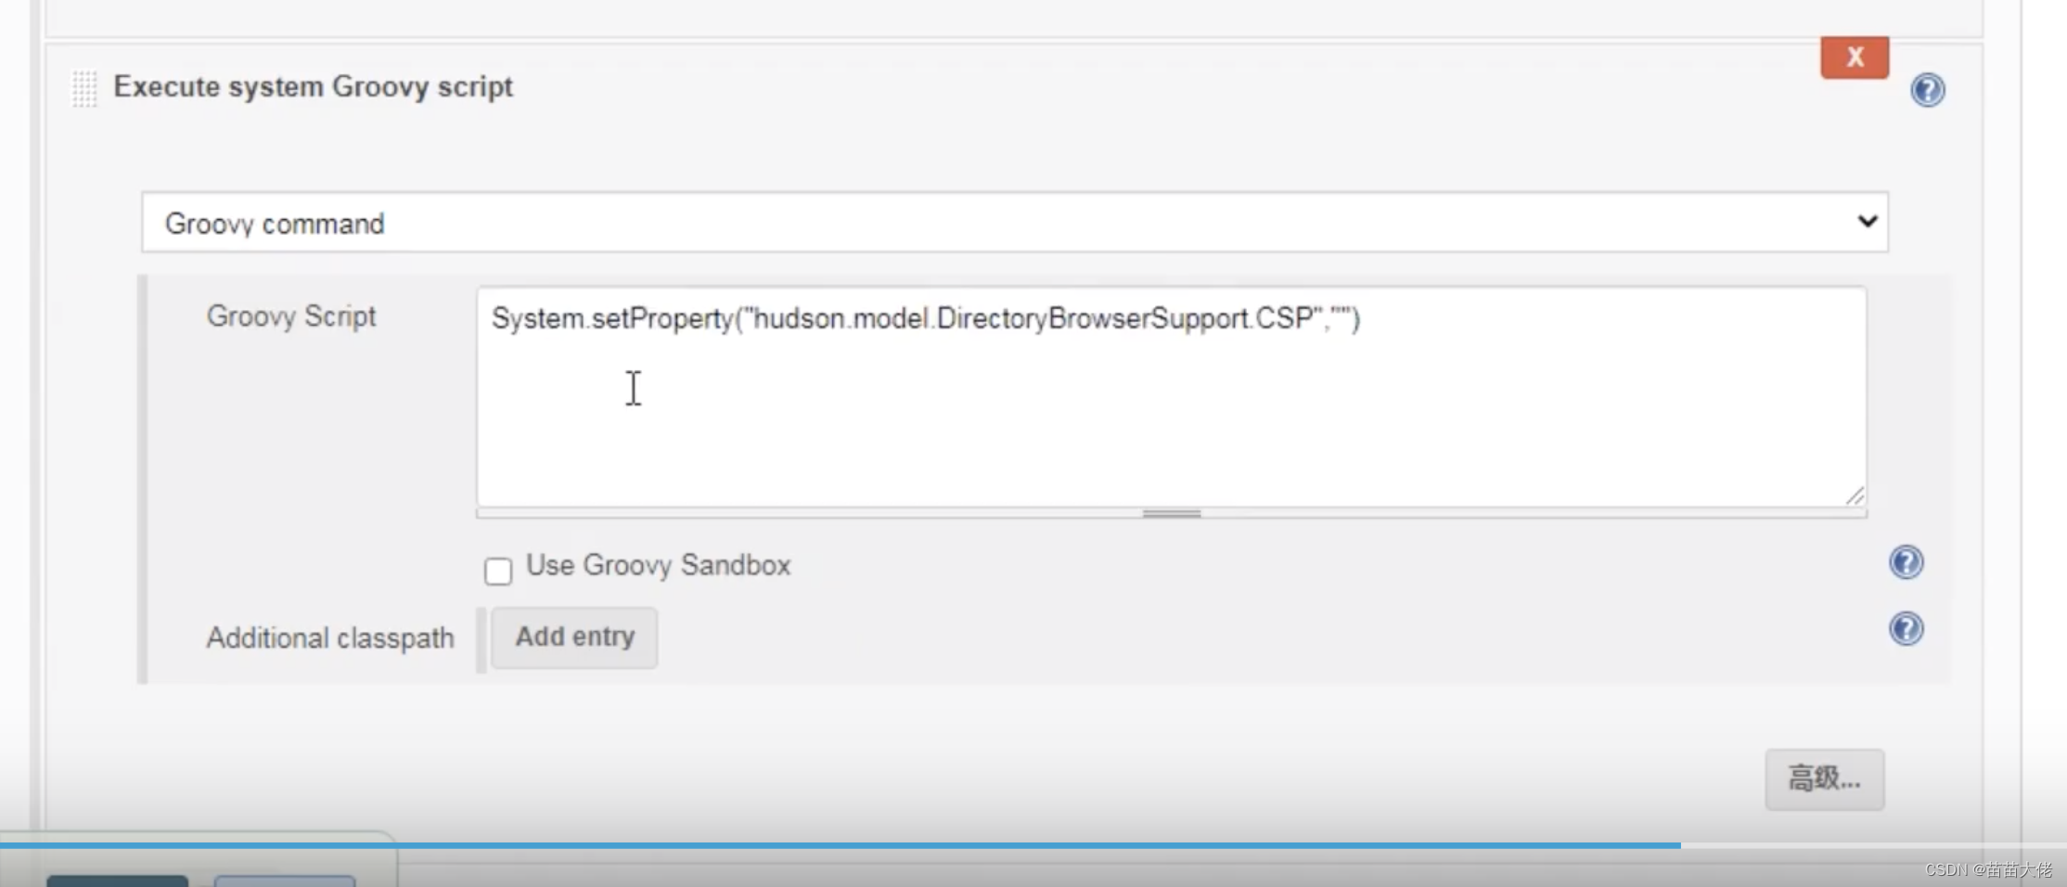Click the Execute system Groovy script heading
2067x887 pixels.
[x=313, y=87]
